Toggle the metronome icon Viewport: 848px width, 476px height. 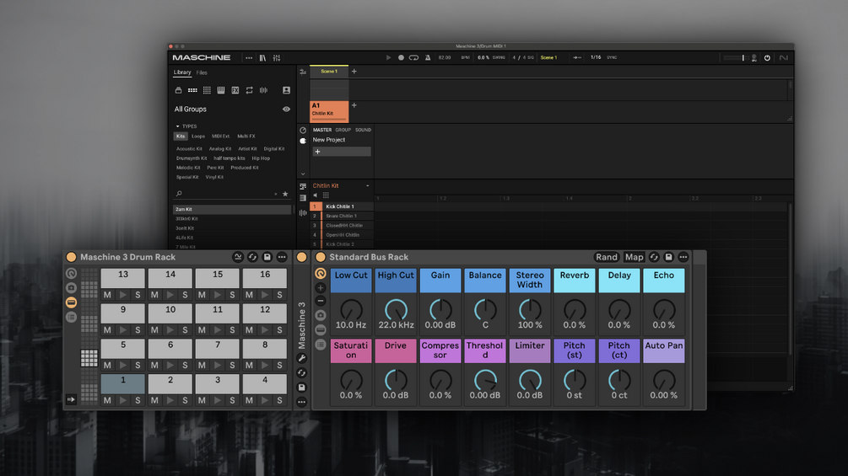(x=428, y=57)
